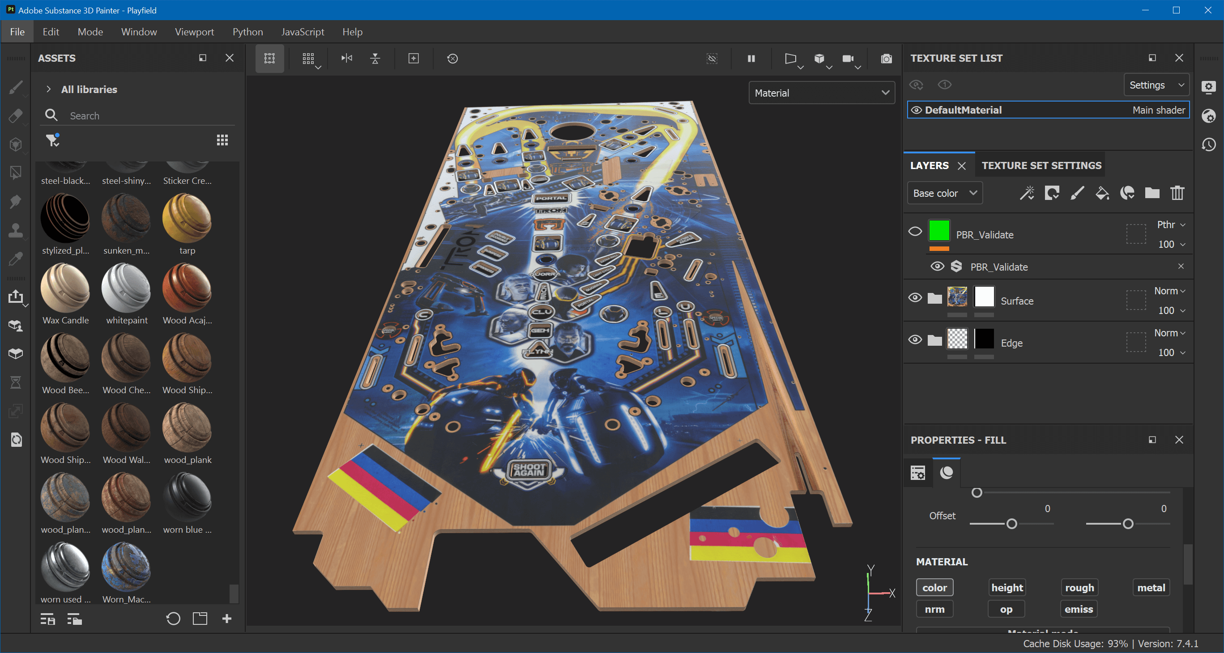The height and width of the screenshot is (653, 1224).
Task: Select the Smudge tool
Action: click(16, 201)
